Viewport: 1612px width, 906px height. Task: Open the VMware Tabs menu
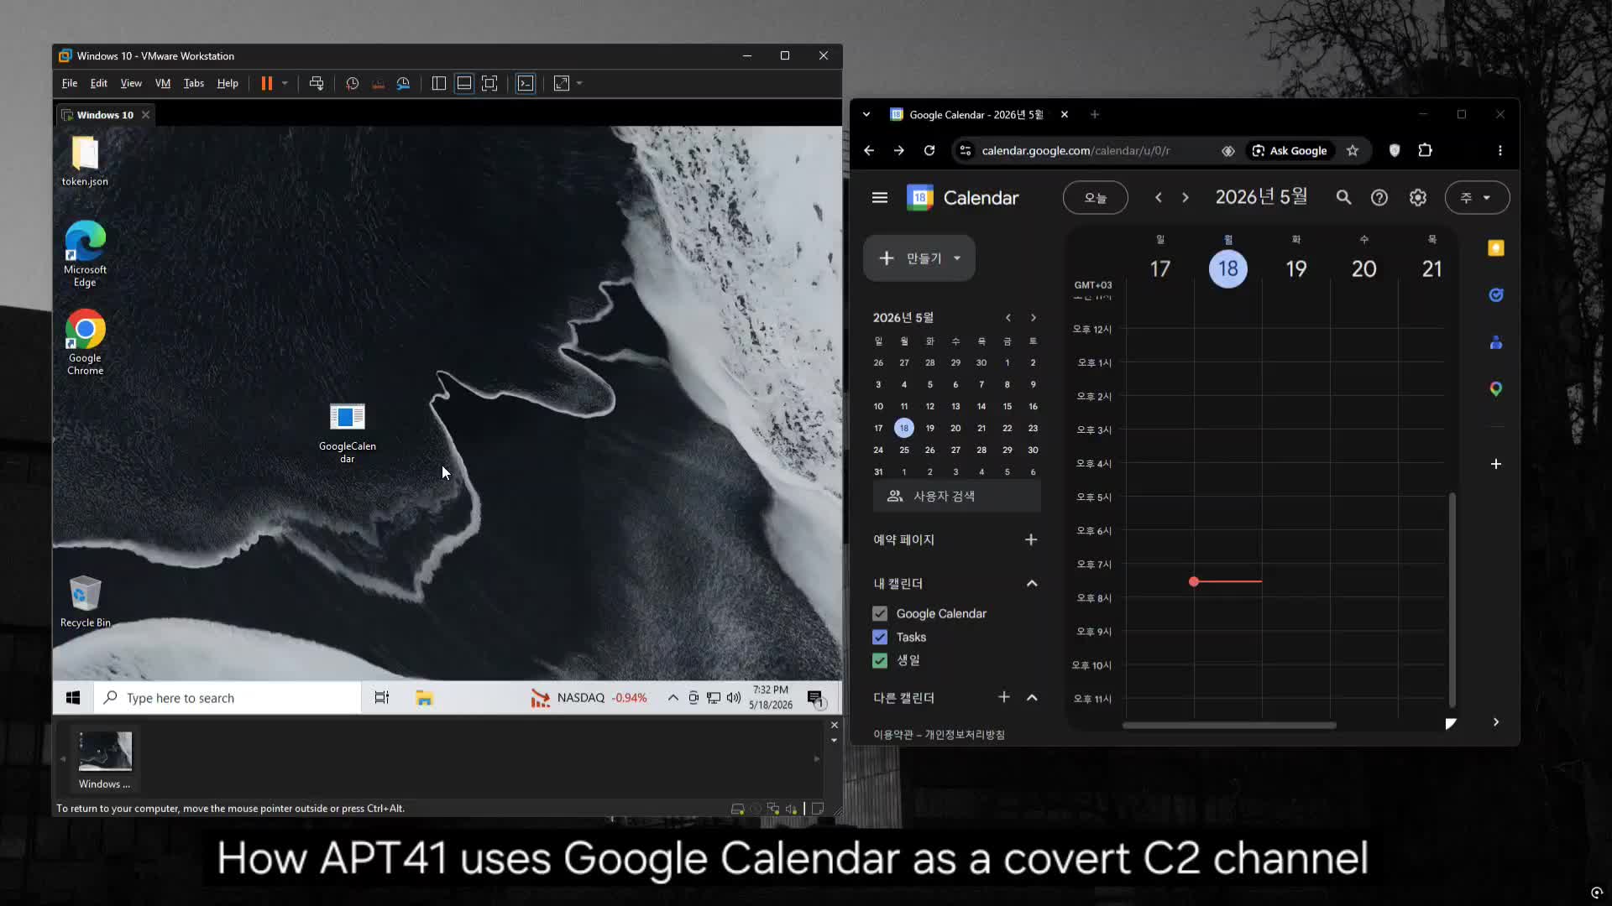(x=194, y=83)
